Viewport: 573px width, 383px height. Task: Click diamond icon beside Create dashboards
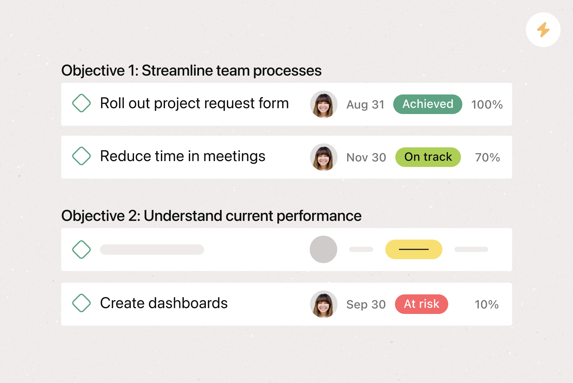(81, 303)
